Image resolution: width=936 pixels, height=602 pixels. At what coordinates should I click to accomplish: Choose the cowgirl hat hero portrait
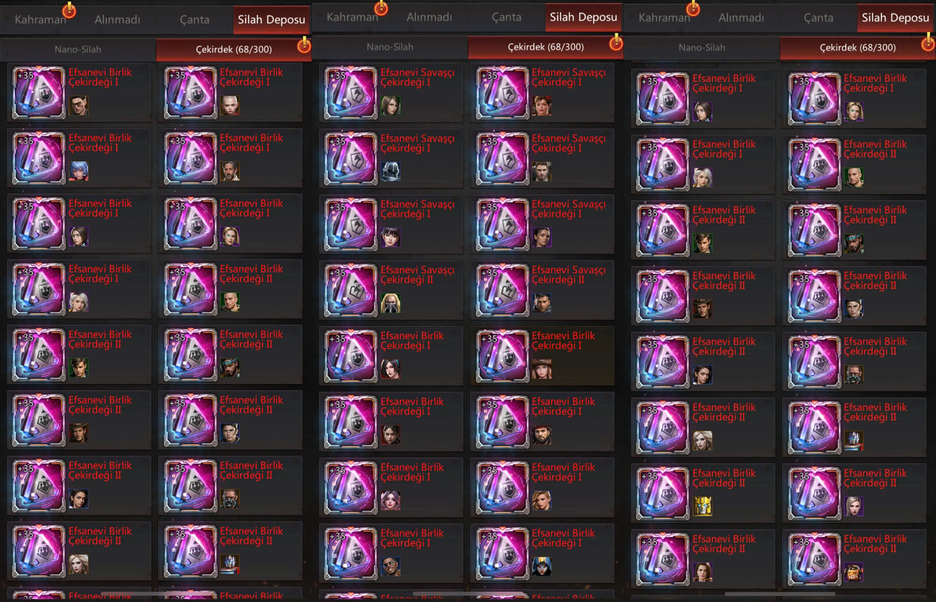coord(542,369)
